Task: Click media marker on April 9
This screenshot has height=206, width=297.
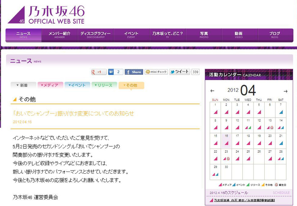Action: (x=227, y=127)
